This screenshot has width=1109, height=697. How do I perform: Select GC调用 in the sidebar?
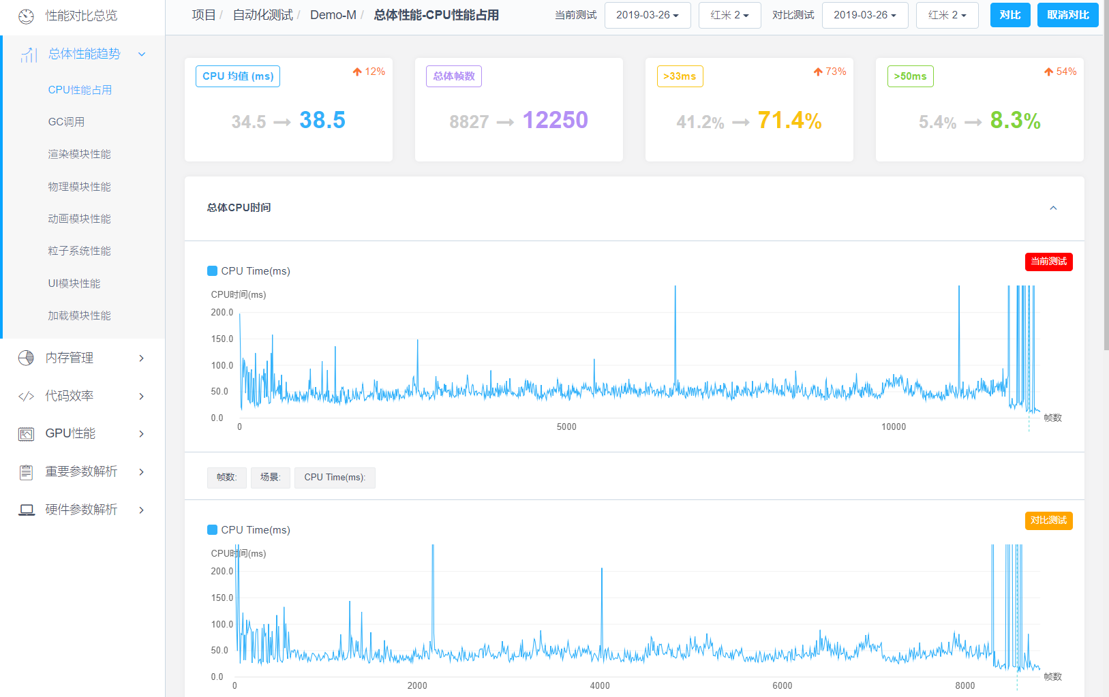[x=66, y=122]
